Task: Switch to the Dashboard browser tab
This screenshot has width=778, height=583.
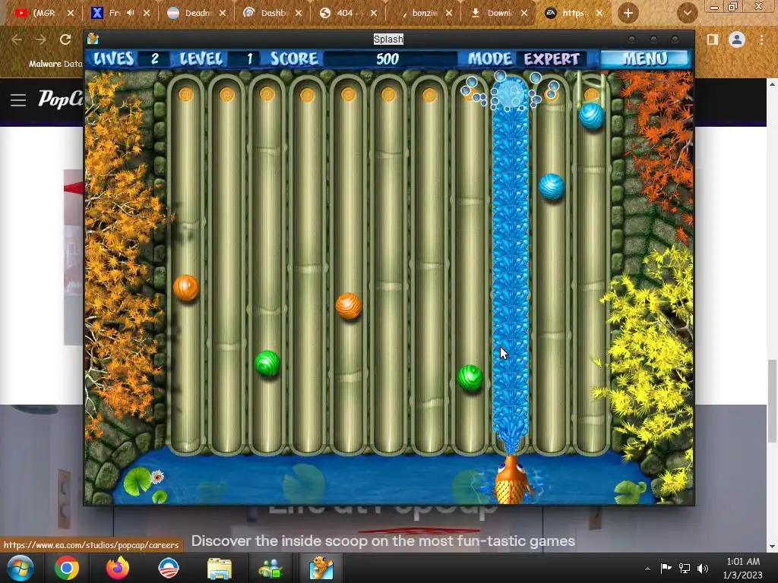Action: (x=273, y=13)
